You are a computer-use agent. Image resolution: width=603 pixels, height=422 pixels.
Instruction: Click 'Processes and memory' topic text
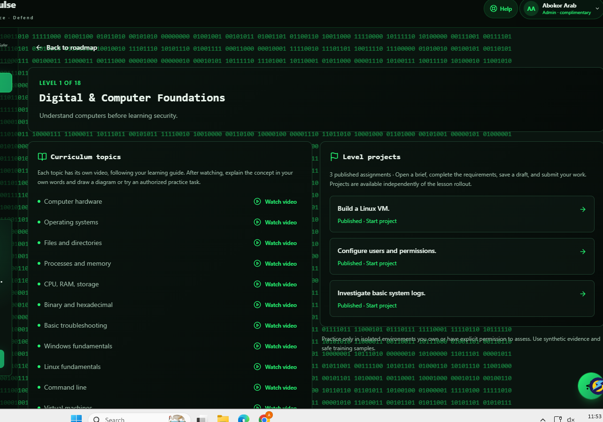click(77, 263)
